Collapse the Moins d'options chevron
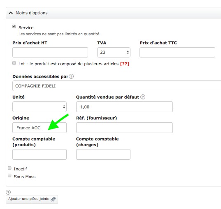The width and height of the screenshot is (221, 209). click(11, 13)
